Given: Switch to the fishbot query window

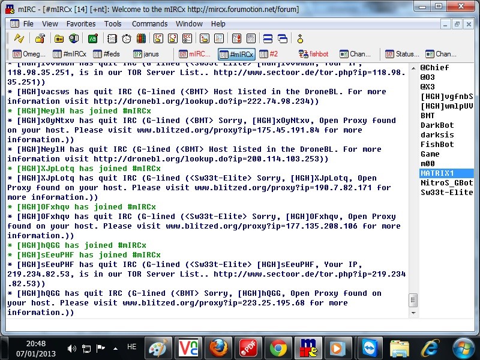Looking at the screenshot, I should tap(314, 54).
